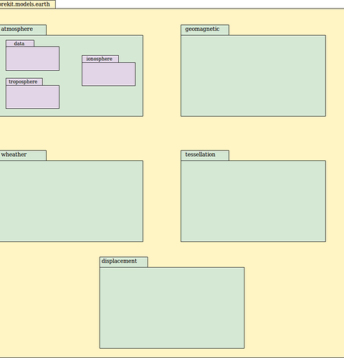Select the geomagnetic package label
Screen dimensions: 344x358
point(202,29)
